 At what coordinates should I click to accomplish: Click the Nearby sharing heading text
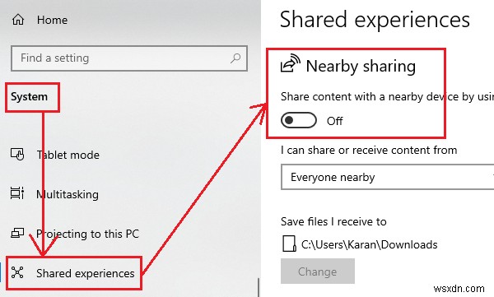pos(361,66)
